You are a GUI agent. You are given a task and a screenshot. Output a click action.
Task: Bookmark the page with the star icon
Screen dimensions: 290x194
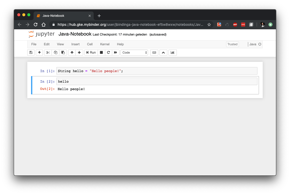coord(209,24)
